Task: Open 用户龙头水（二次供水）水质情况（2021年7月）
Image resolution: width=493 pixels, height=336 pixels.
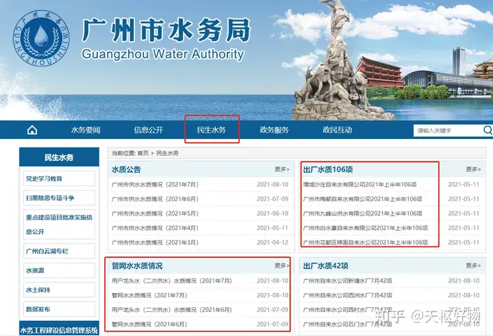Action: [x=172, y=281]
